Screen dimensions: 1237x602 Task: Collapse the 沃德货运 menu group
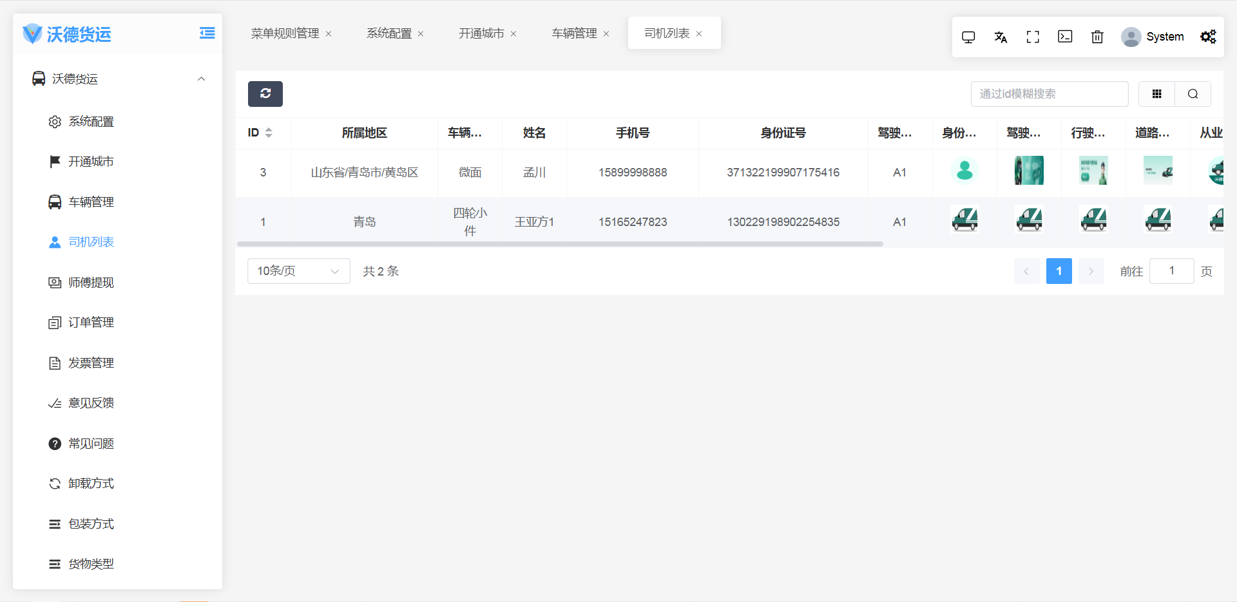201,79
